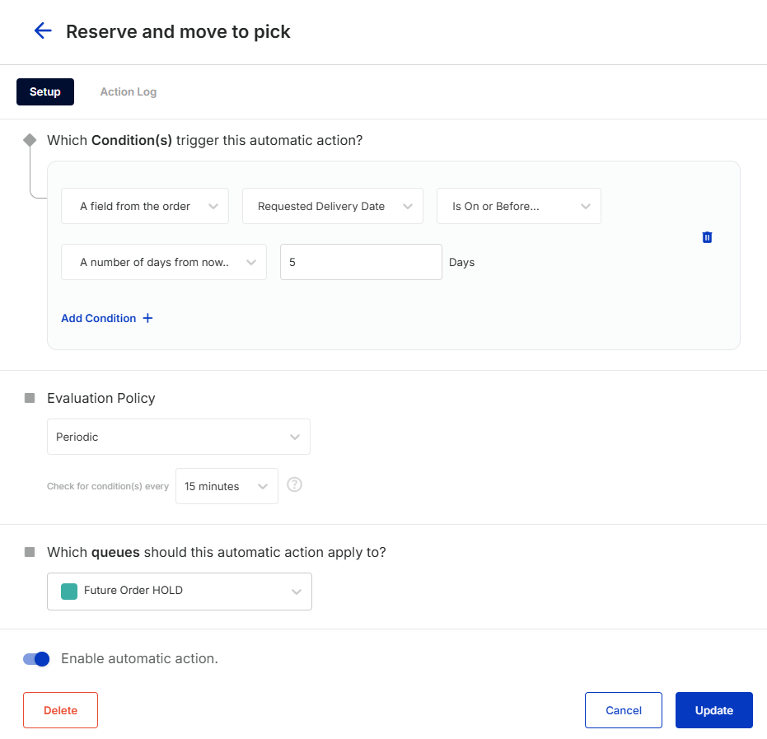Image resolution: width=767 pixels, height=739 pixels.
Task: Click the teal Future Order HOLD swatch
Action: click(x=69, y=592)
